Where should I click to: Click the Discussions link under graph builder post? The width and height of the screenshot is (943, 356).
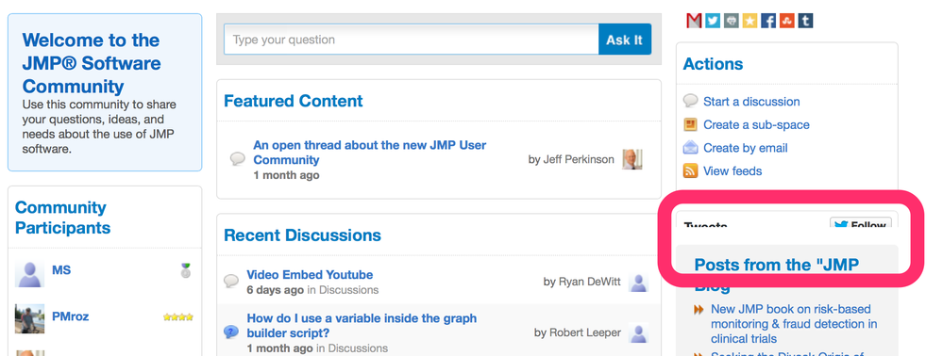tap(358, 348)
